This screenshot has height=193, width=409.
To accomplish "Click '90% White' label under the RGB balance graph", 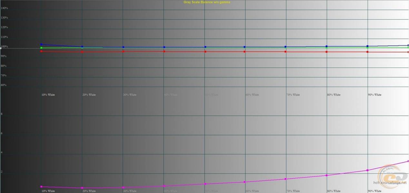I will pyautogui.click(x=374, y=95).
